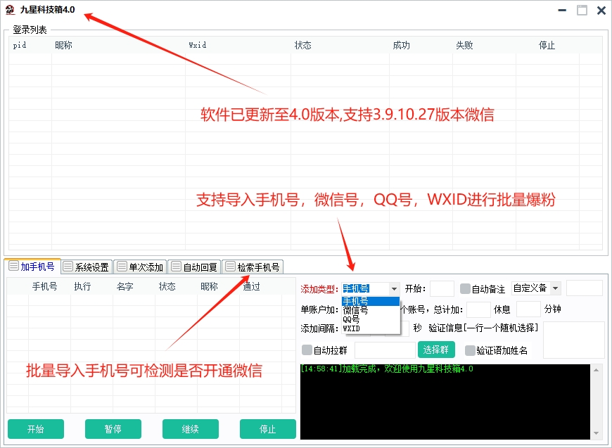
Task: Click the 九星科技箱 app icon in title bar
Action: (x=10, y=10)
